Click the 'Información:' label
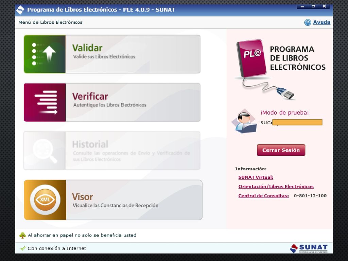The image size is (348, 261). pyautogui.click(x=251, y=169)
